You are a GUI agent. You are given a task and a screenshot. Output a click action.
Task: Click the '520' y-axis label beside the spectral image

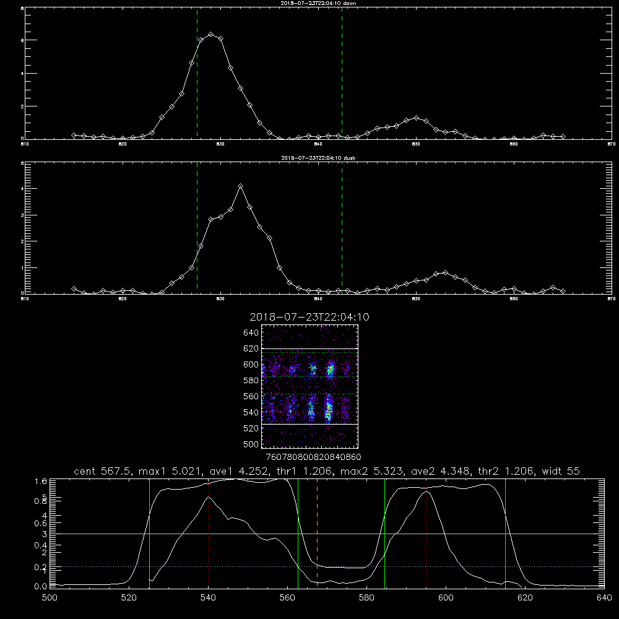tap(251, 428)
